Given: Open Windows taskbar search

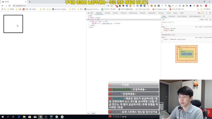Looking at the screenshot, I should (8, 117).
